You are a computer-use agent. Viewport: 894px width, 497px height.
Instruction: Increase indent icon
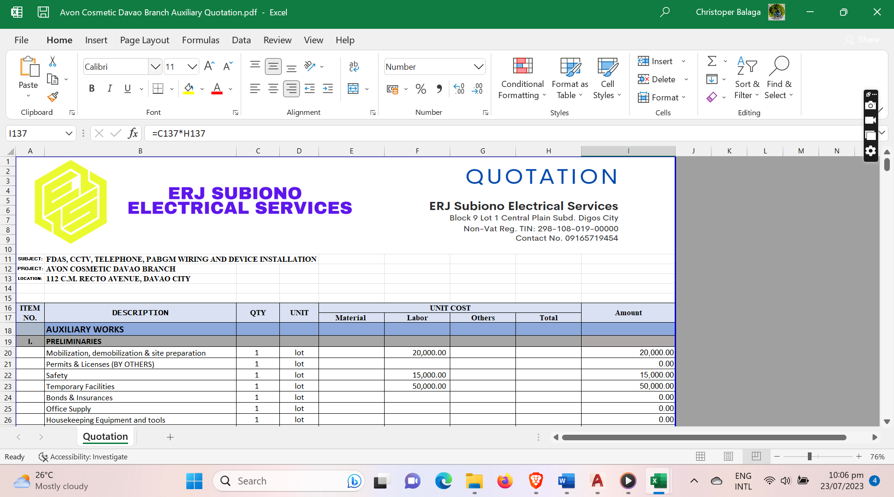(328, 89)
